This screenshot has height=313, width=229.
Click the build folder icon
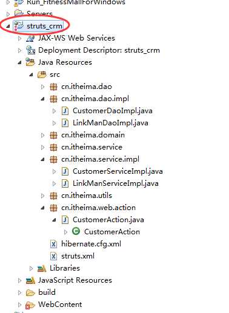tap(30, 292)
